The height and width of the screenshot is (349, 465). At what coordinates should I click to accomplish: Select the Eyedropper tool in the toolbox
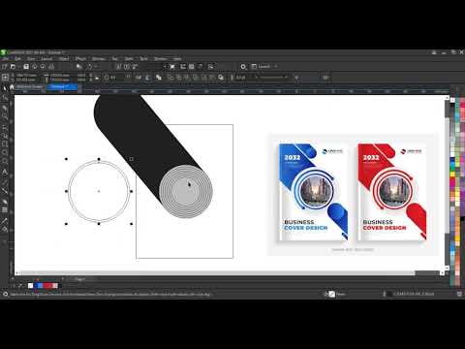(5, 221)
